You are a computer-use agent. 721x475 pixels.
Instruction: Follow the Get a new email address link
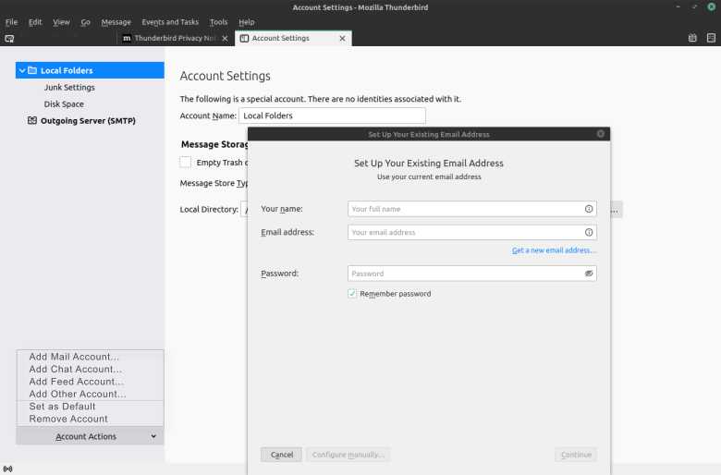tap(554, 250)
